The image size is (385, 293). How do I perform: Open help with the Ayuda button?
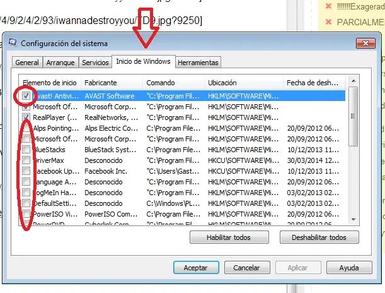pos(349,267)
